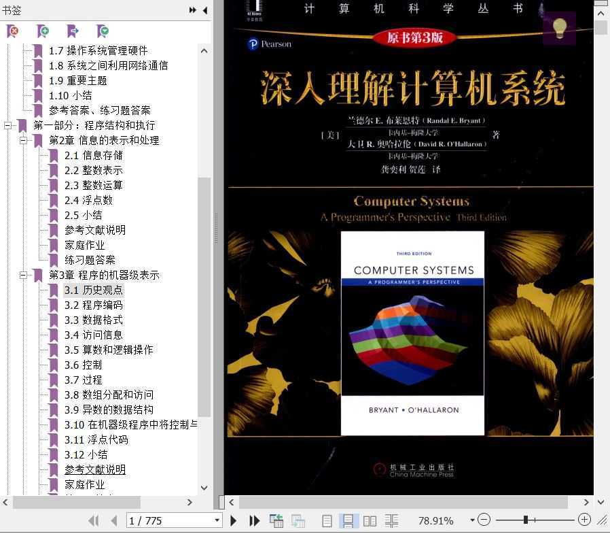
Task: Jump to the last page
Action: pyautogui.click(x=255, y=521)
